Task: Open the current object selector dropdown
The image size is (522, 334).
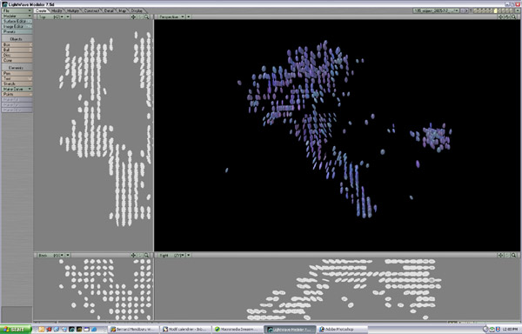Action: pyautogui.click(x=437, y=10)
